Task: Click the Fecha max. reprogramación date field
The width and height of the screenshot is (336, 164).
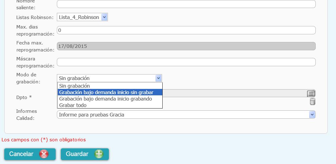Action: click(186, 46)
